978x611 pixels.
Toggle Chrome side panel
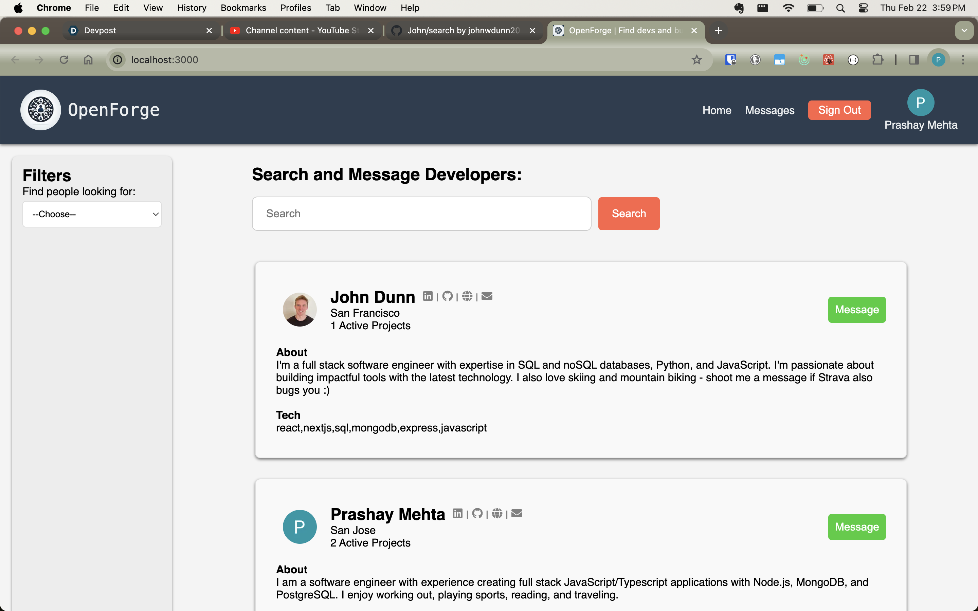(914, 60)
